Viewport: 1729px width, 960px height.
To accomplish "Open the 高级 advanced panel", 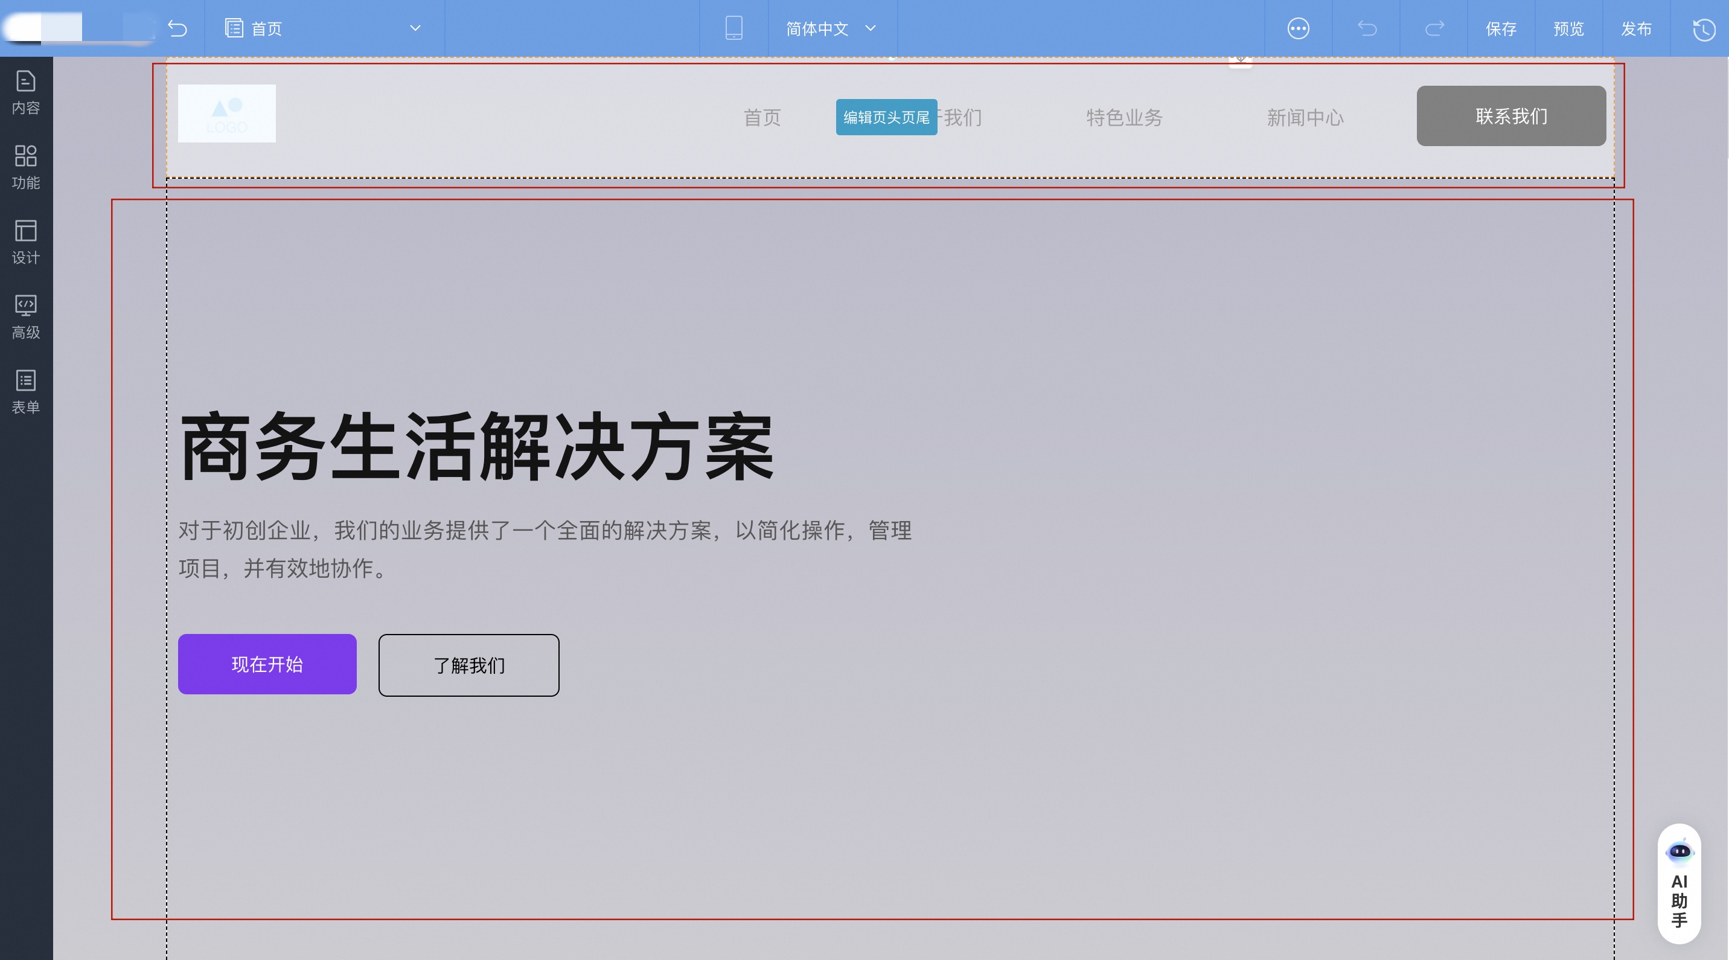I will [x=25, y=317].
